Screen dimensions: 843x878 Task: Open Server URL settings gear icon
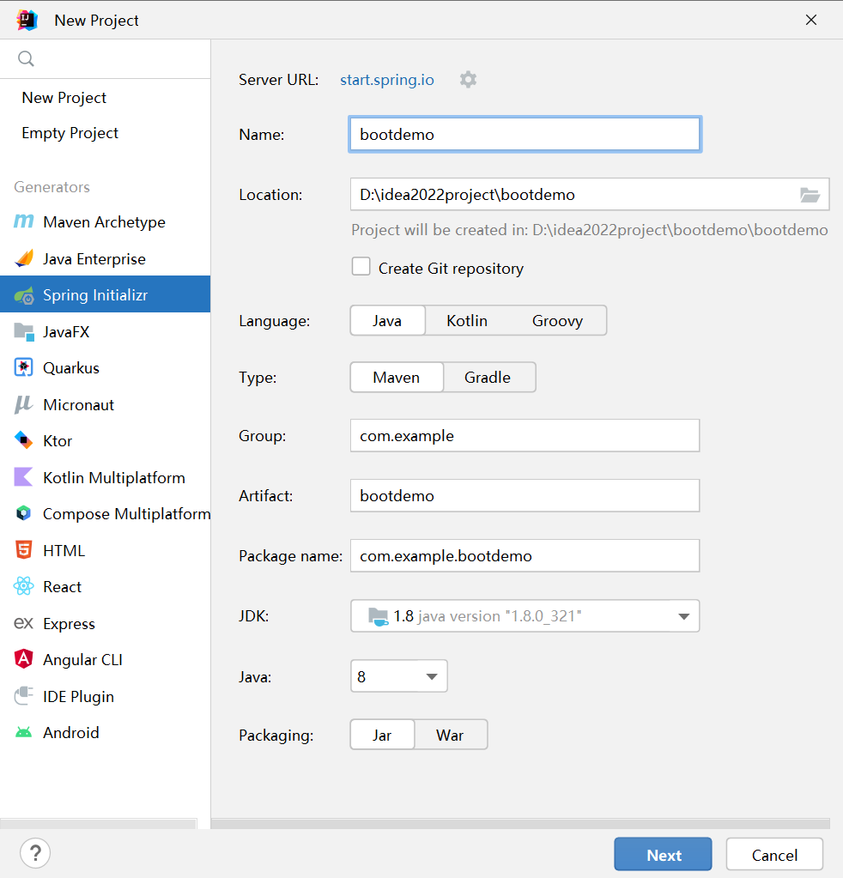[468, 80]
